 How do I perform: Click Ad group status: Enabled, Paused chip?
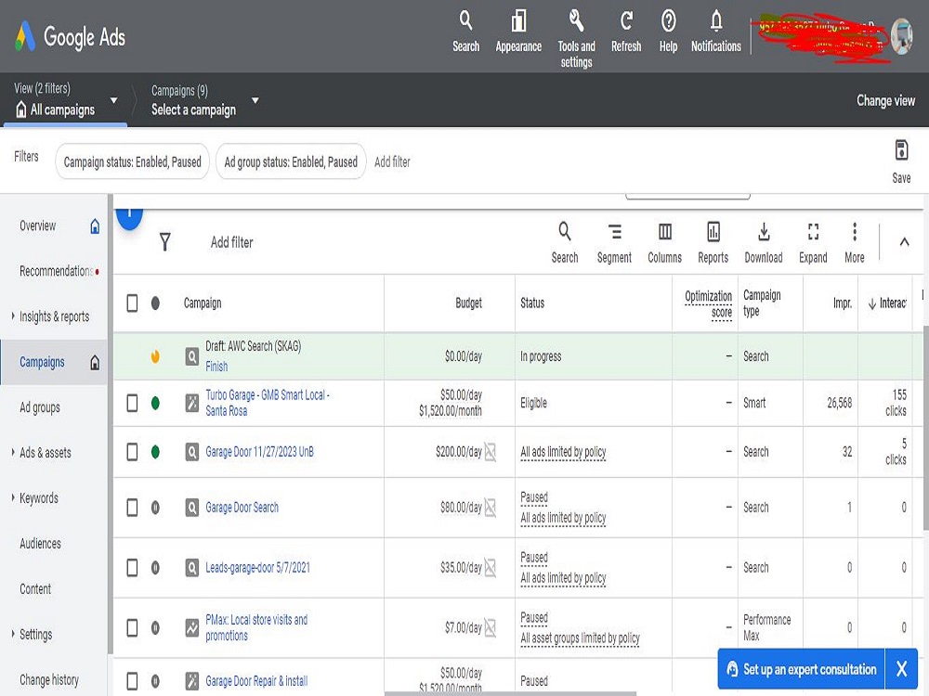click(291, 161)
